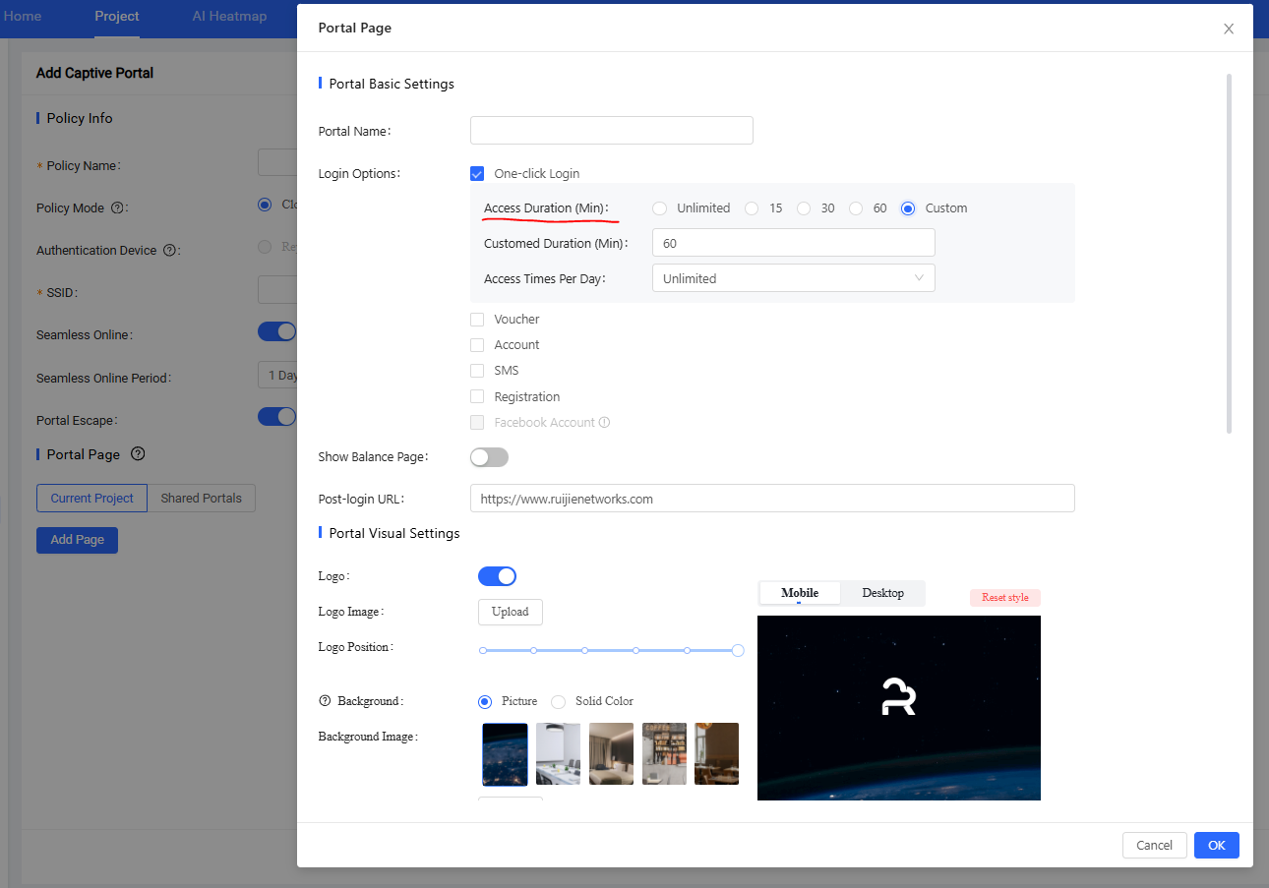Check the Registration login option
Screen dimensions: 1269x888
tap(477, 397)
